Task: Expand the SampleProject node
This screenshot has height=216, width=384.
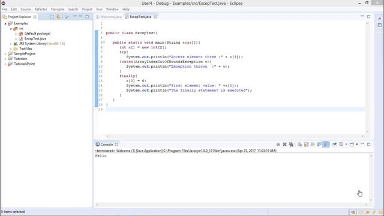Action: pyautogui.click(x=5, y=54)
